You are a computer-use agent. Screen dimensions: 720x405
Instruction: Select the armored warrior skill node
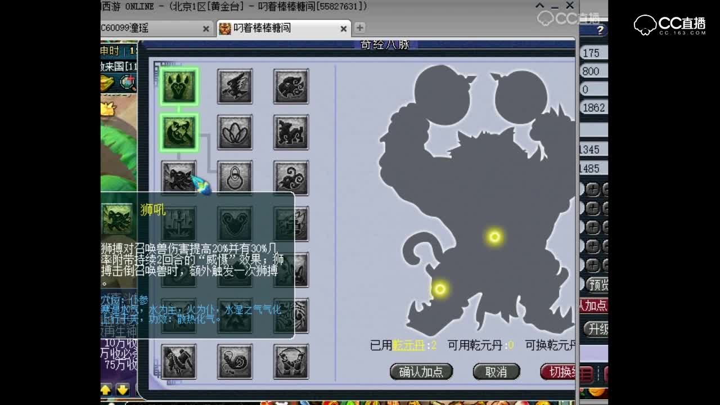pos(179,362)
